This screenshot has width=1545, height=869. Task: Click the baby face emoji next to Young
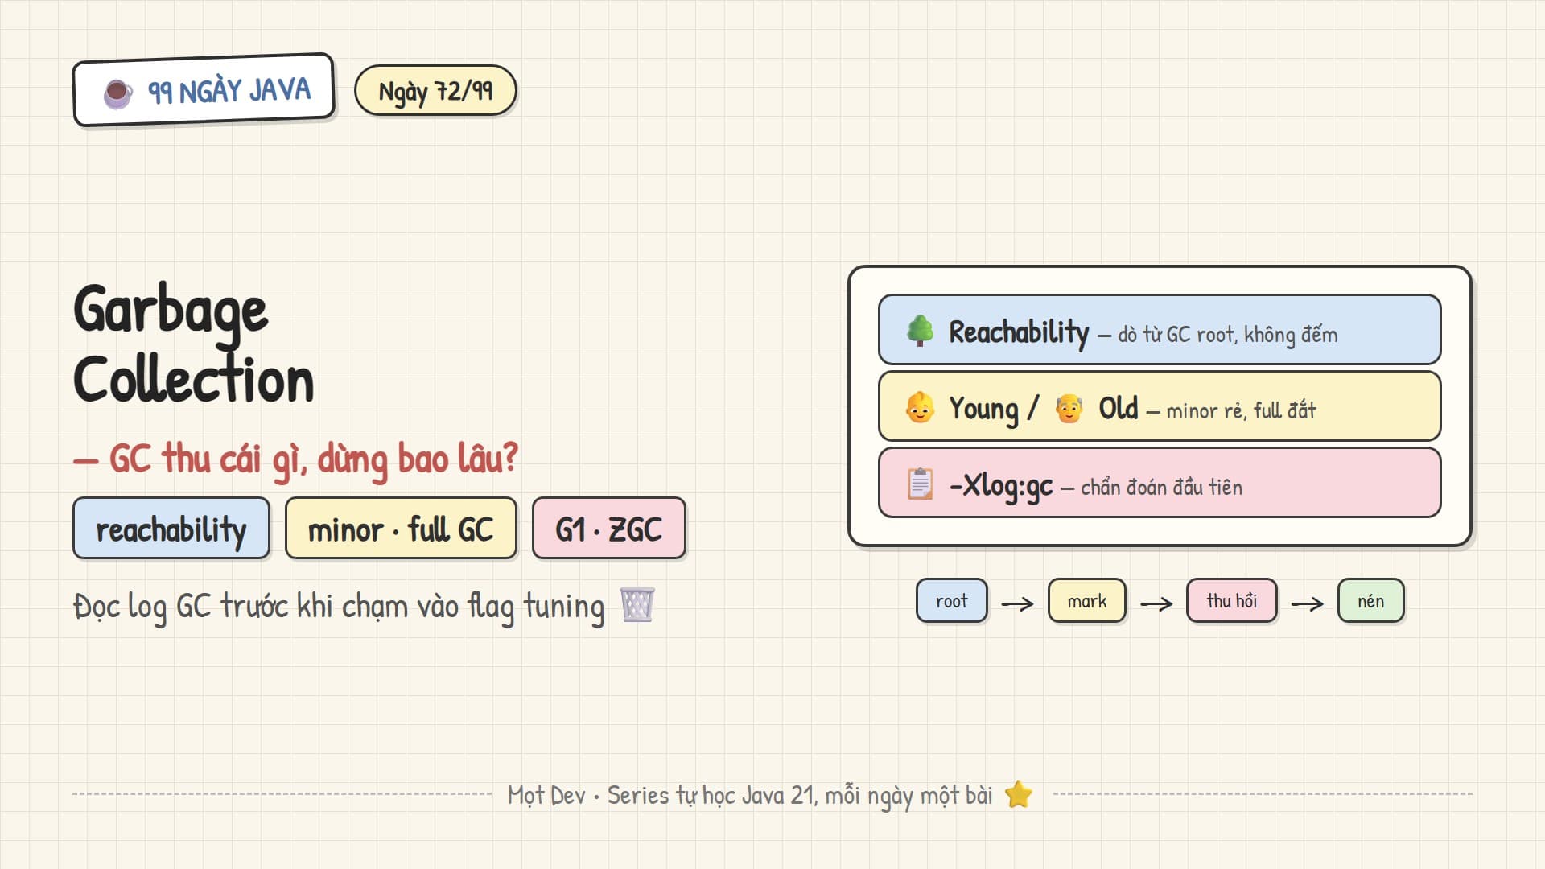(920, 408)
